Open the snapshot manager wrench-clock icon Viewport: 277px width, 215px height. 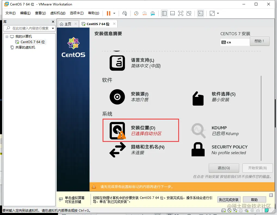click(x=153, y=13)
